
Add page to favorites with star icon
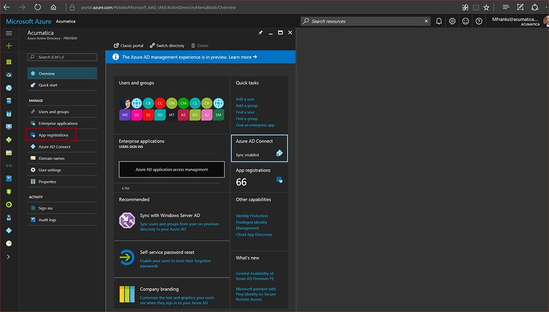coord(486,7)
